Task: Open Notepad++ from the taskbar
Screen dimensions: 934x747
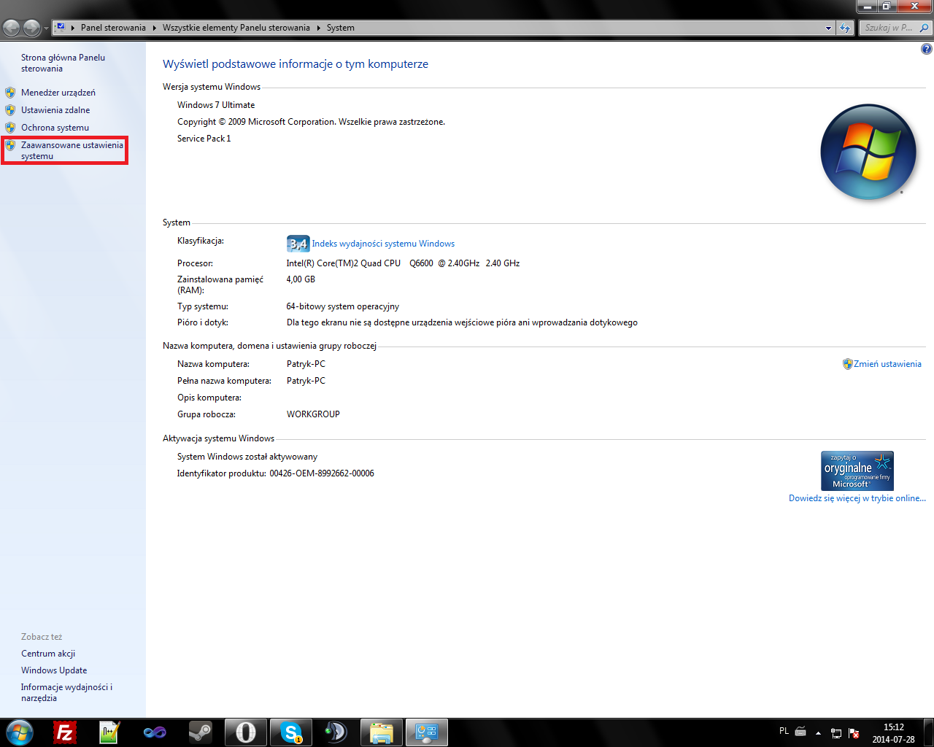Action: [109, 732]
